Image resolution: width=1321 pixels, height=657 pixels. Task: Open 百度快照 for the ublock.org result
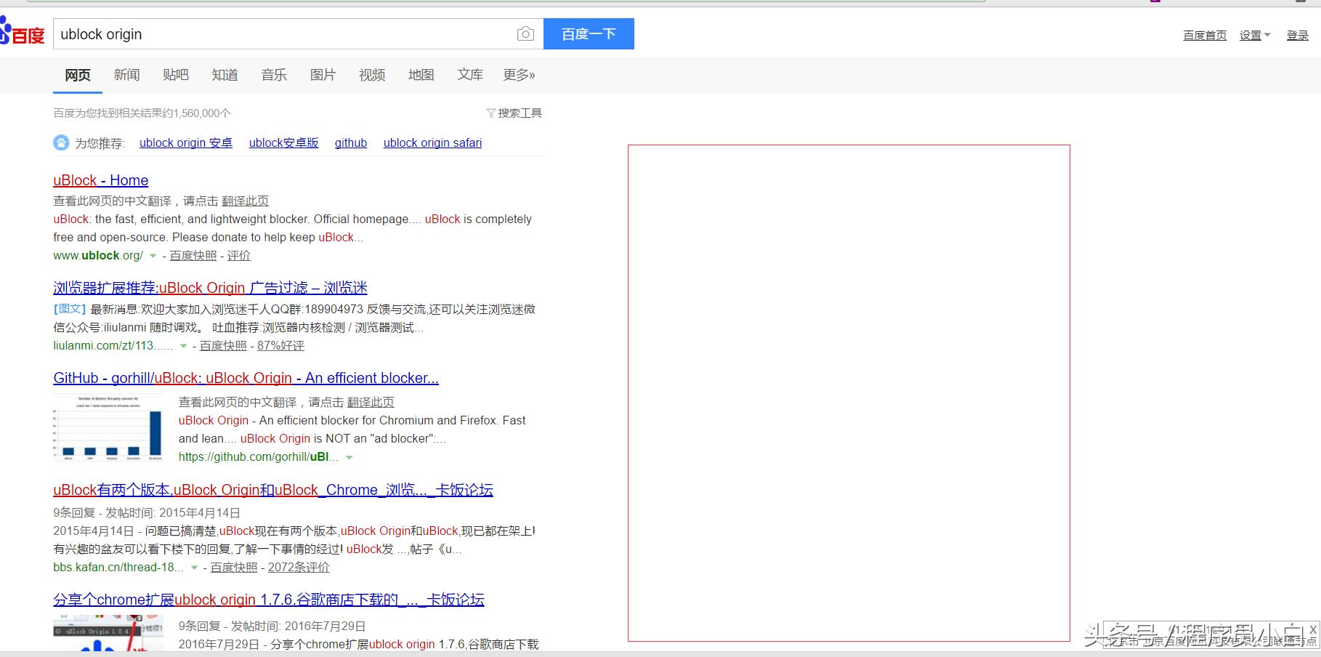click(193, 256)
